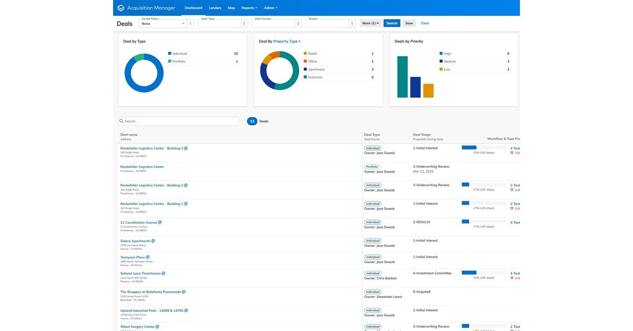
Task: Click the Industrial teal legend swatch
Action: 305,77
